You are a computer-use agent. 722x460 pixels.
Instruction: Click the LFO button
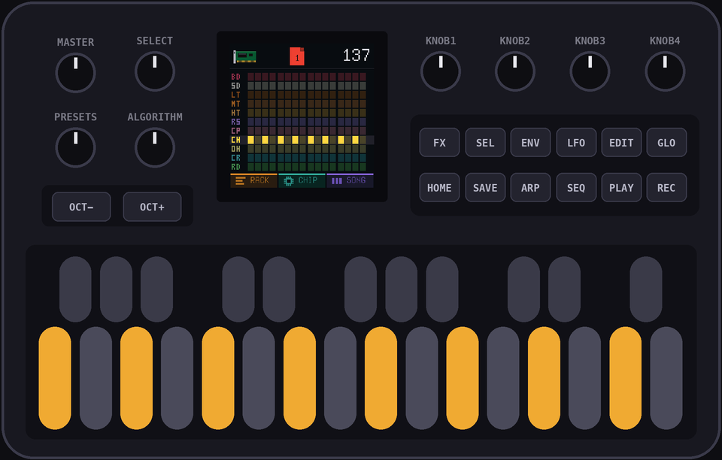[576, 143]
